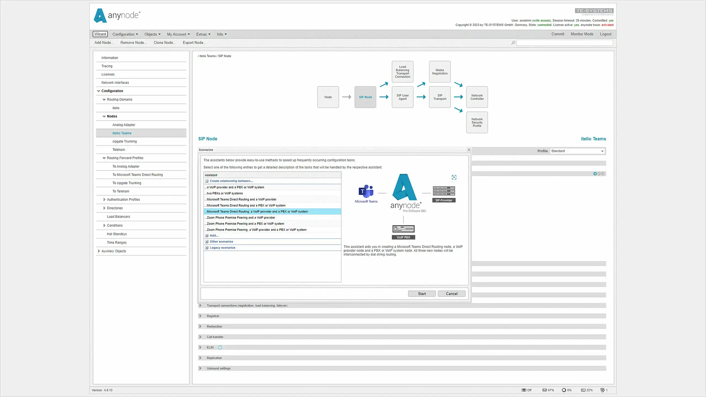This screenshot has height=397, width=706.
Task: Open the Extras menu
Action: click(203, 34)
